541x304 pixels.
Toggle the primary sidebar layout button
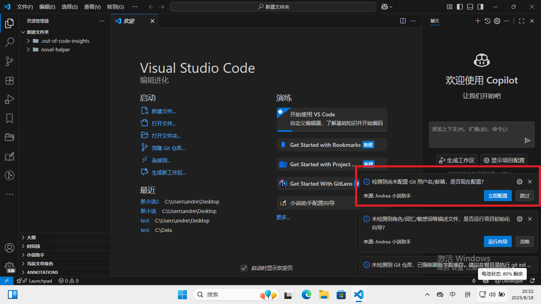point(459,7)
